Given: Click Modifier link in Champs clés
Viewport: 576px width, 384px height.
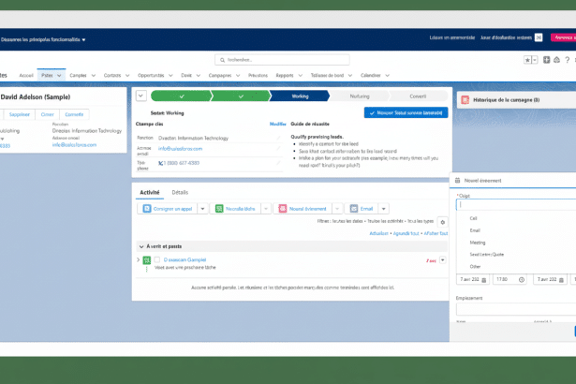Looking at the screenshot, I should pyautogui.click(x=278, y=124).
